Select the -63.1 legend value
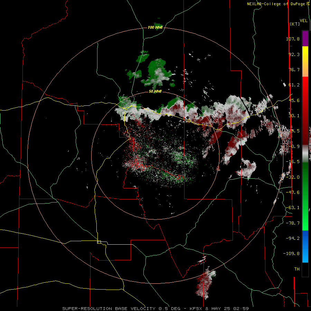 point(293,208)
